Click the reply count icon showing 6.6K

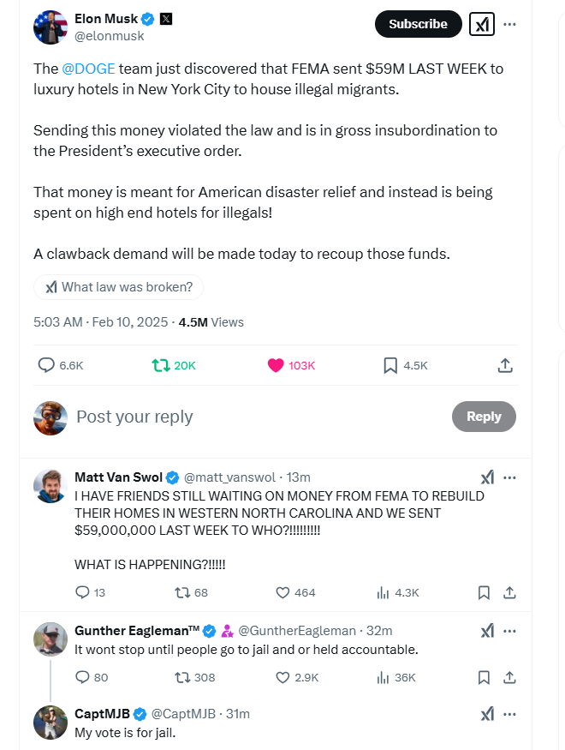pos(47,365)
